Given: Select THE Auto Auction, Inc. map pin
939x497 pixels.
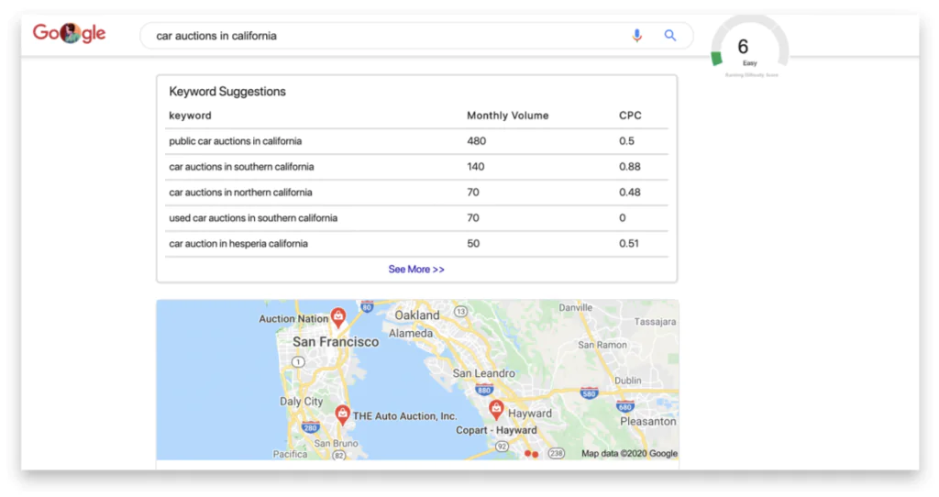Looking at the screenshot, I should click(342, 414).
